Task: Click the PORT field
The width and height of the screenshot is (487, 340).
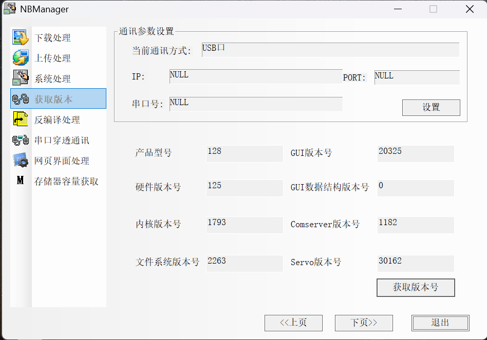Action: pos(417,77)
